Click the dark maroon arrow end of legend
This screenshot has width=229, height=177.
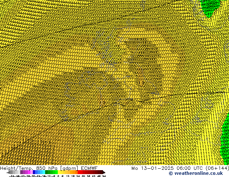pyautogui.click(x=104, y=172)
